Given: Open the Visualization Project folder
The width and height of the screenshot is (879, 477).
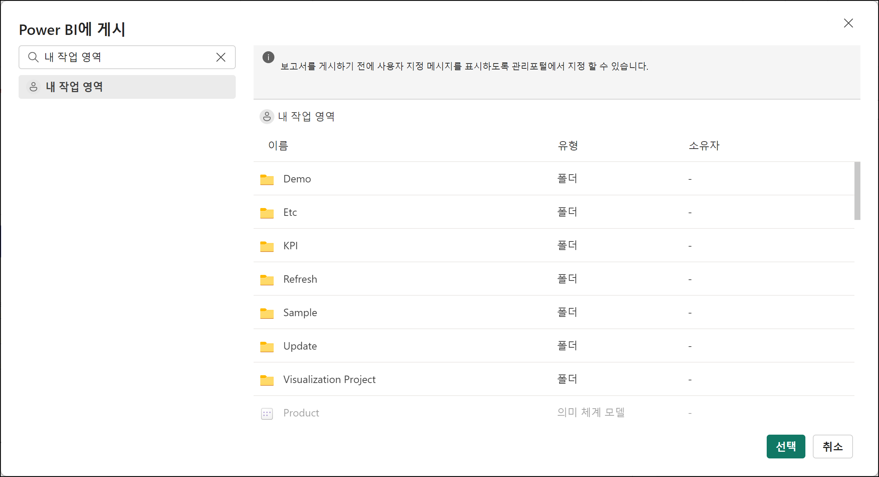Looking at the screenshot, I should pos(329,380).
